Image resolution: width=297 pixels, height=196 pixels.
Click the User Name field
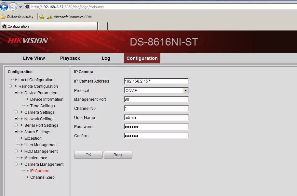click(x=156, y=117)
